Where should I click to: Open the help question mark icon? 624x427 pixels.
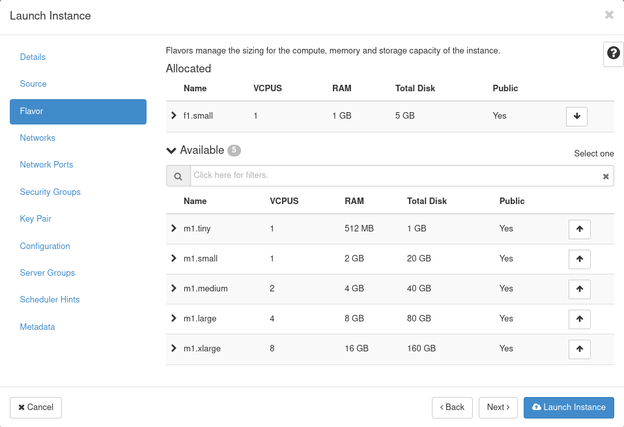(x=614, y=53)
